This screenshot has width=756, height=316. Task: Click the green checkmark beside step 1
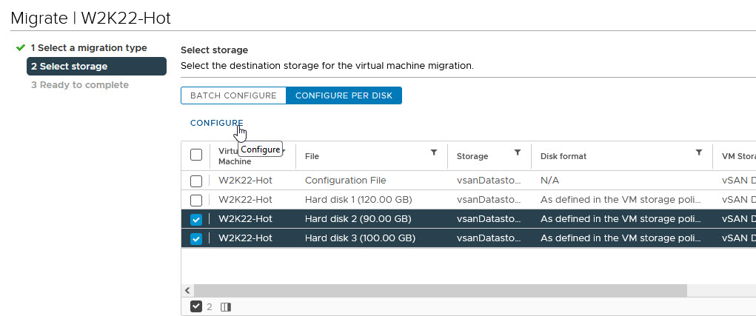coord(20,48)
